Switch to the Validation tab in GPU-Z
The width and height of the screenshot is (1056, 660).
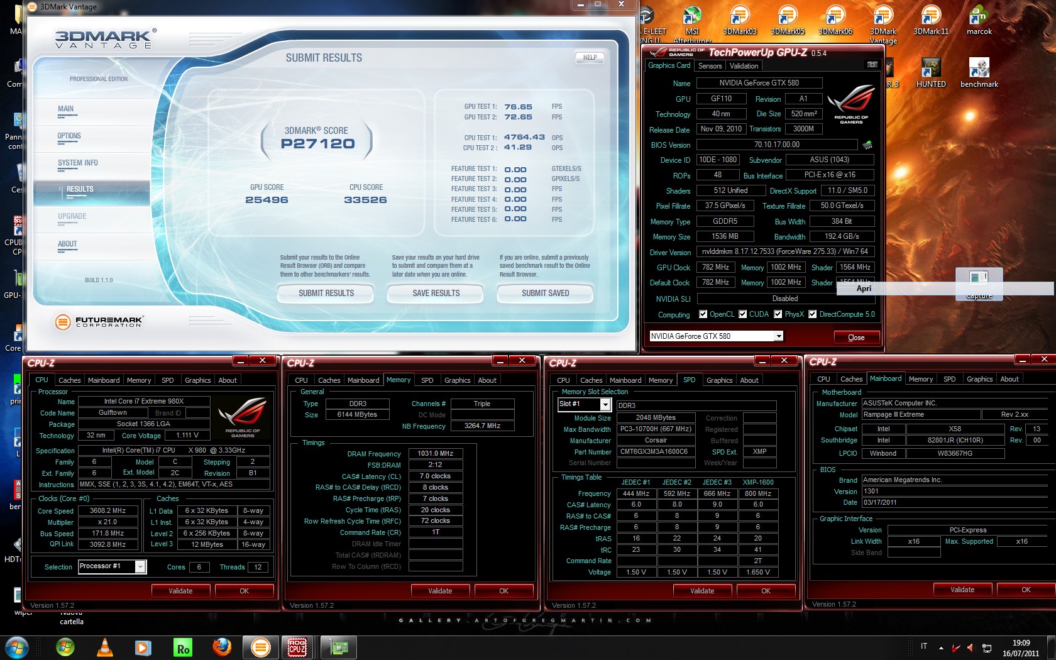coord(744,66)
